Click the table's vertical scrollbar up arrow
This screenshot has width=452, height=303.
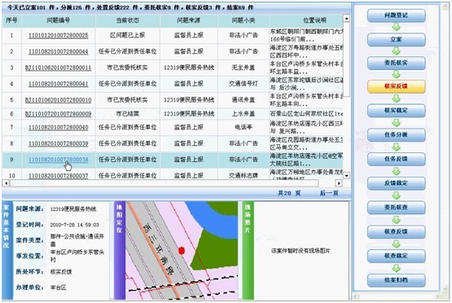pyautogui.click(x=346, y=19)
